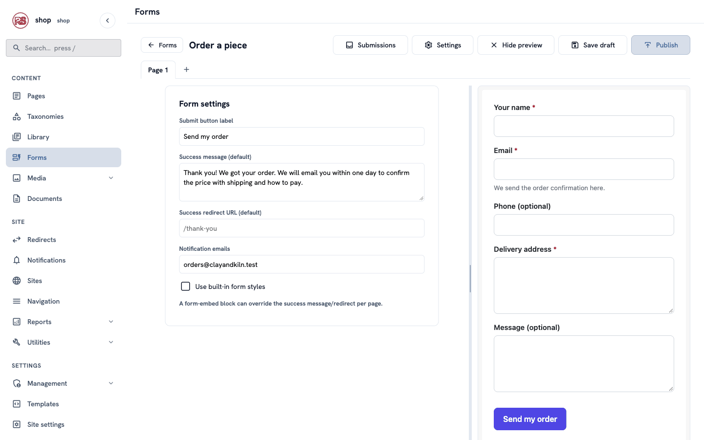
Task: Select the Page 1 tab
Action: (x=158, y=70)
